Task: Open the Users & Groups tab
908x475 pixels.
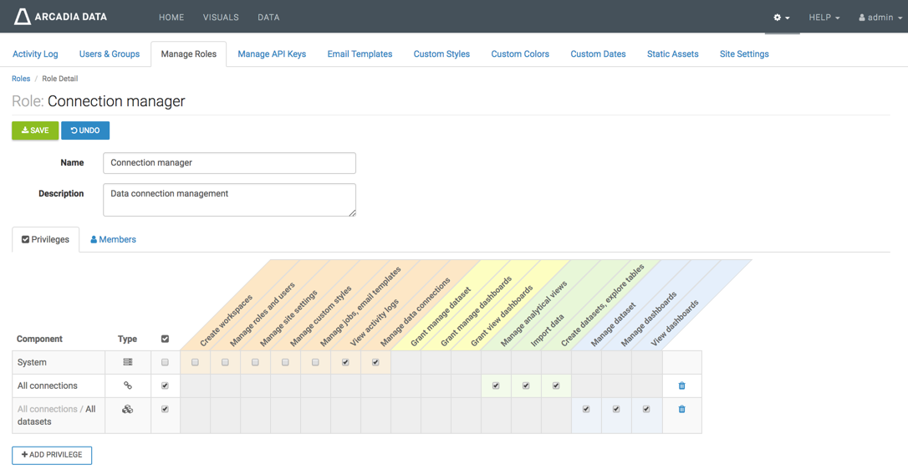Action: tap(110, 54)
